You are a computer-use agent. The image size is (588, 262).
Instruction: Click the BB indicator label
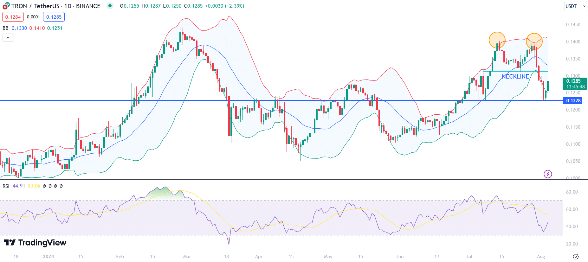point(5,28)
